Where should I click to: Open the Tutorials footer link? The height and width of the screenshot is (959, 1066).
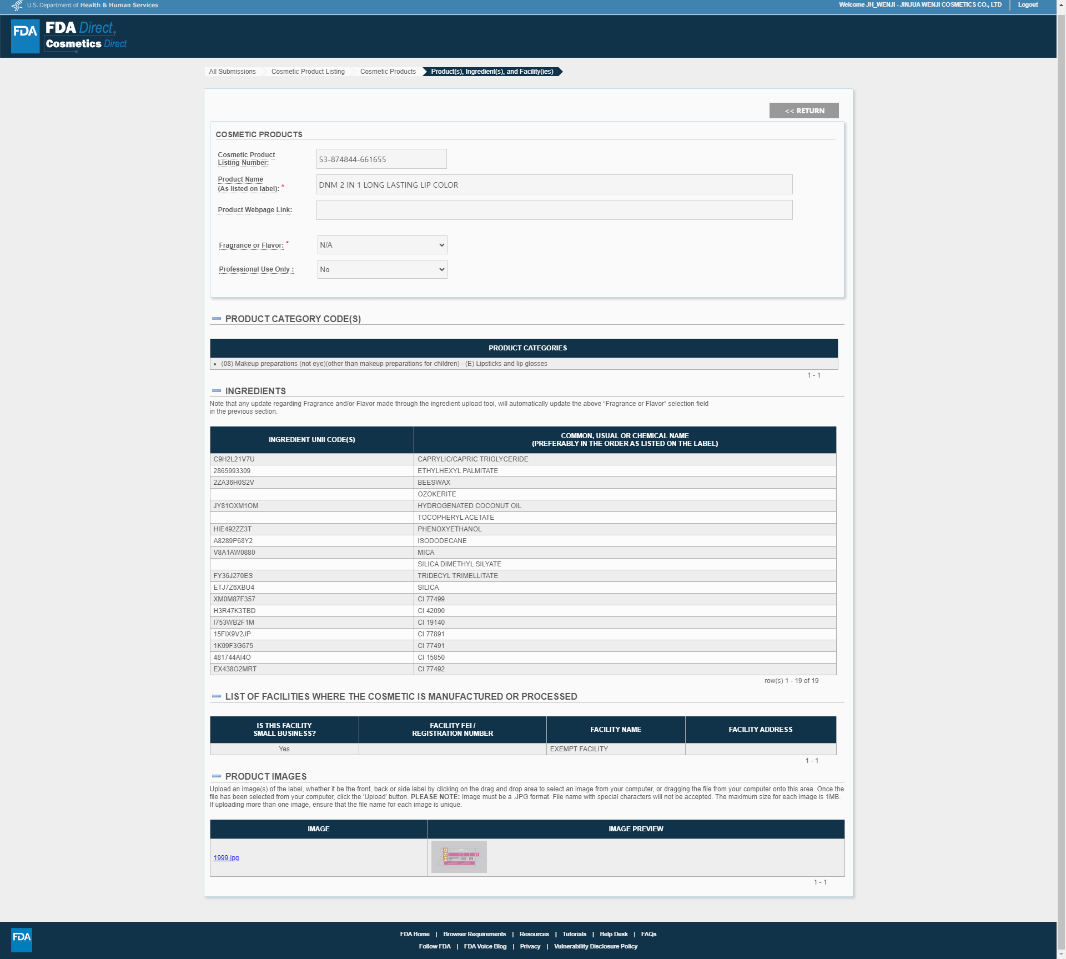[574, 934]
